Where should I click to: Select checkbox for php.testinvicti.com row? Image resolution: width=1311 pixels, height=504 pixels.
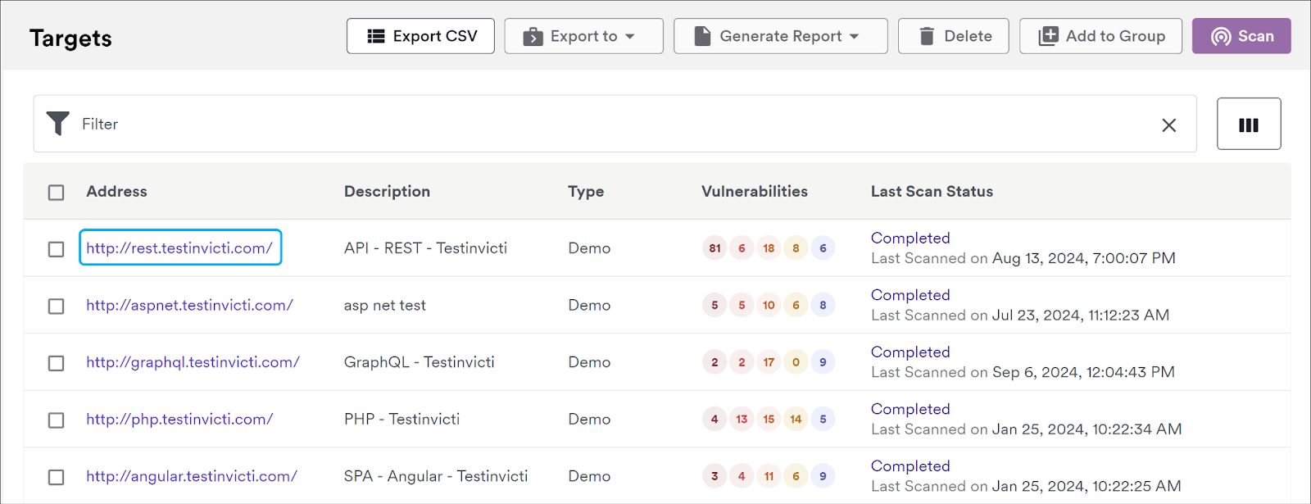(56, 420)
